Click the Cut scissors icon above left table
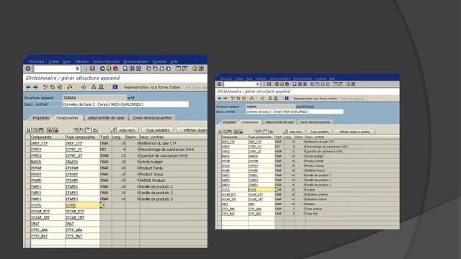Image resolution: width=461 pixels, height=259 pixels. [x=29, y=129]
